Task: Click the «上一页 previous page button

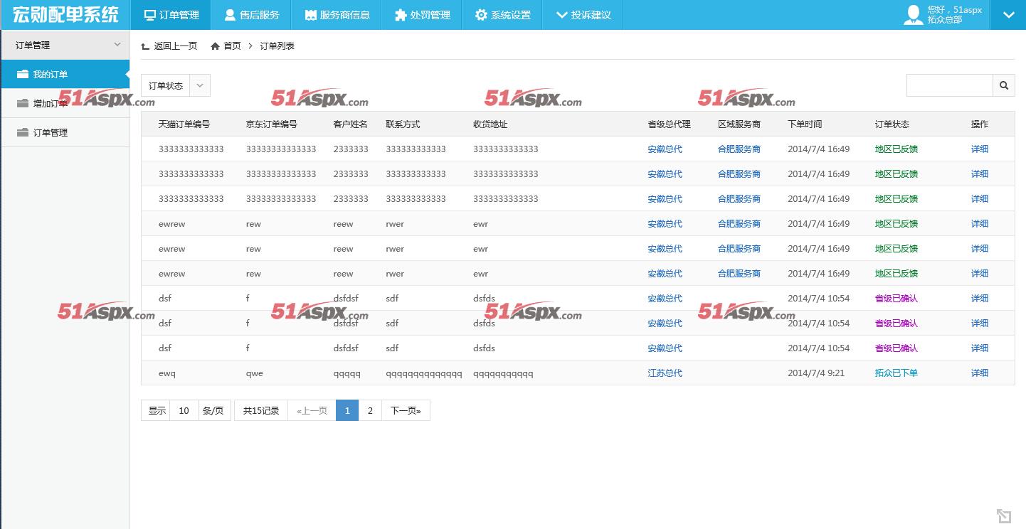Action: (x=312, y=410)
